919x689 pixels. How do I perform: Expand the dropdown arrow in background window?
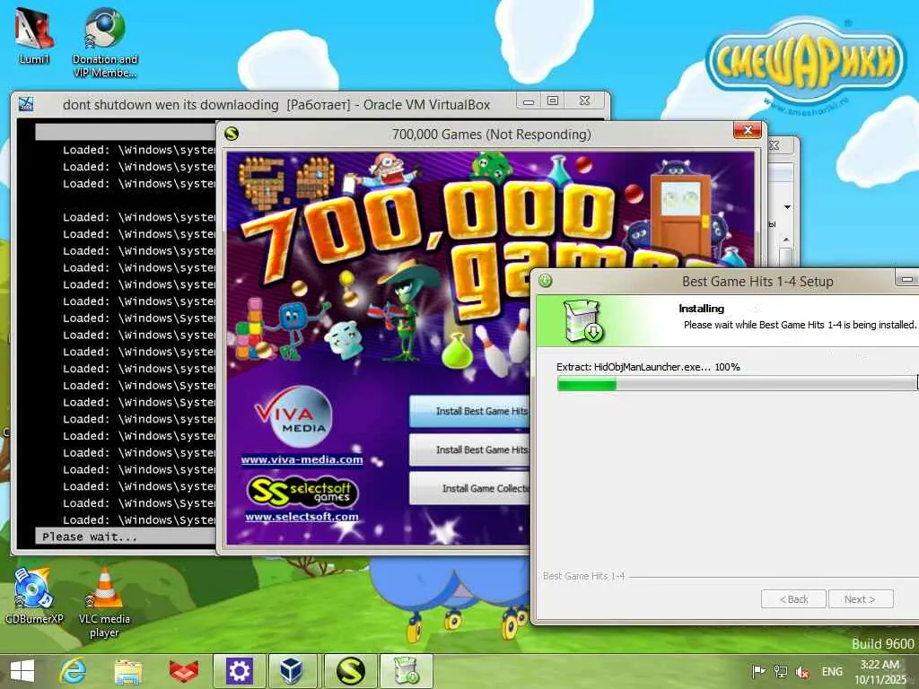tap(787, 207)
